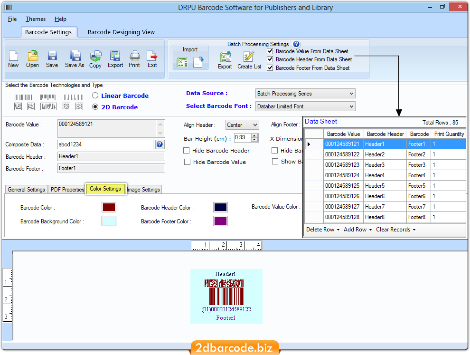
Task: Click the barcode preview image
Action: coord(226,296)
